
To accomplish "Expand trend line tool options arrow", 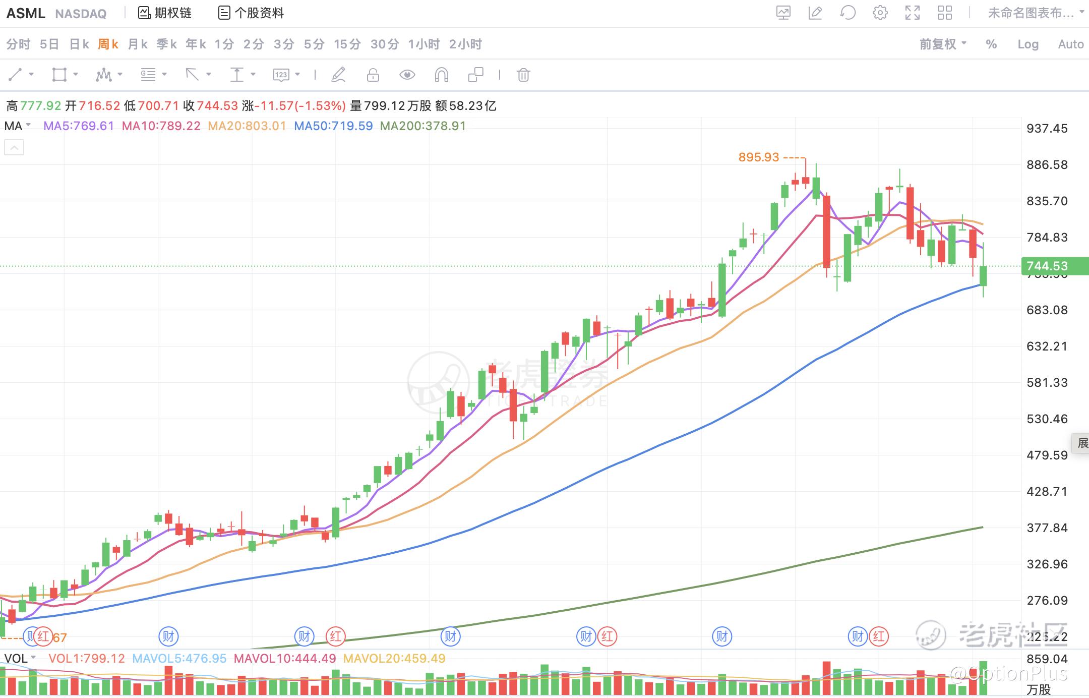I will [x=31, y=75].
